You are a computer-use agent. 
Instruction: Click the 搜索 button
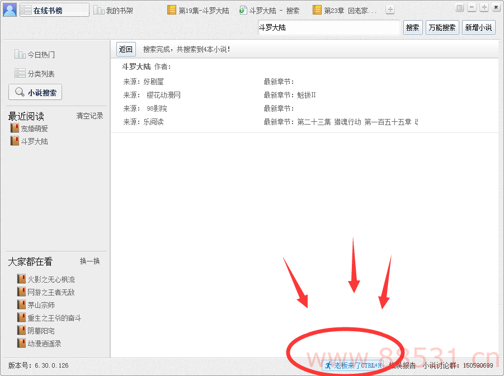pos(413,27)
